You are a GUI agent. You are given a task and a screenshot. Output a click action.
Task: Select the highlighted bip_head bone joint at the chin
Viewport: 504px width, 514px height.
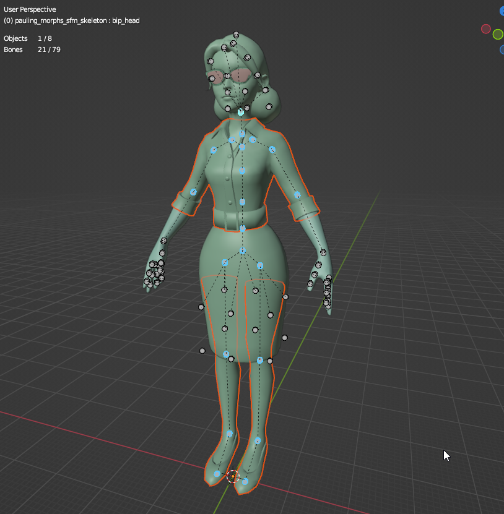coord(241,112)
